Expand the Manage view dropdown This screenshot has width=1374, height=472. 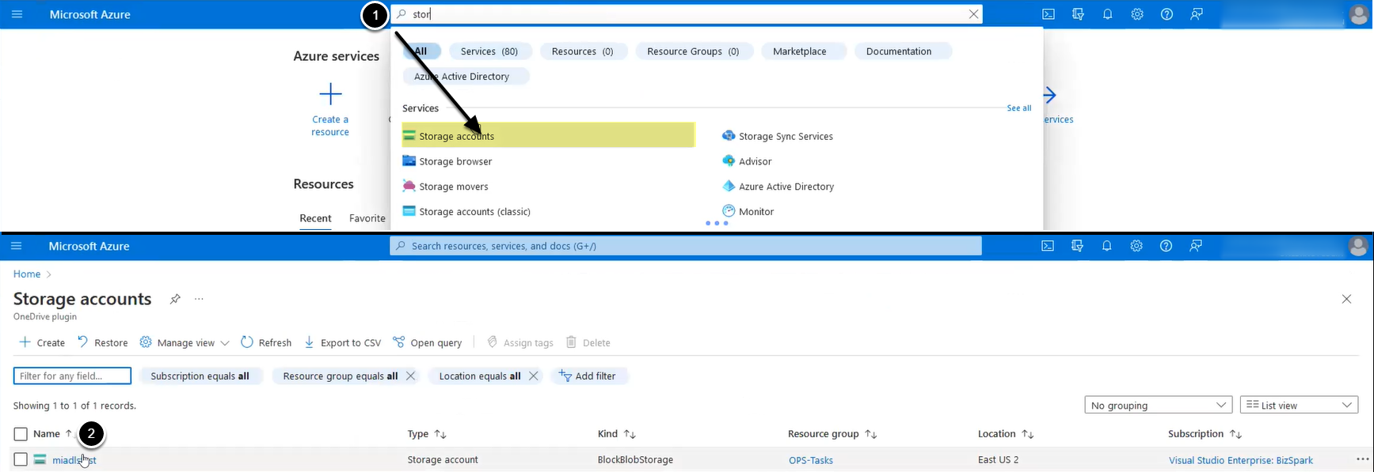click(x=185, y=342)
